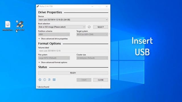Viewport: 182px width, 102px height.
Task: Click the '1 device found' status text
Action: pyautogui.click(x=43, y=87)
